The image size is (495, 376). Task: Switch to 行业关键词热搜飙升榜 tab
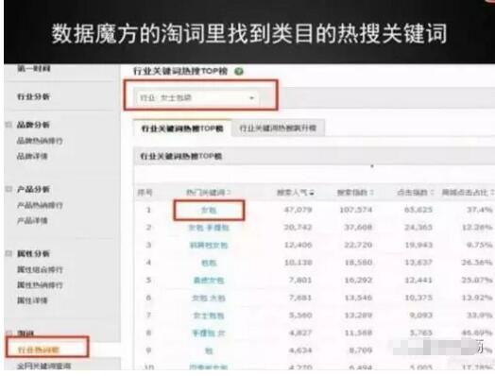(278, 128)
